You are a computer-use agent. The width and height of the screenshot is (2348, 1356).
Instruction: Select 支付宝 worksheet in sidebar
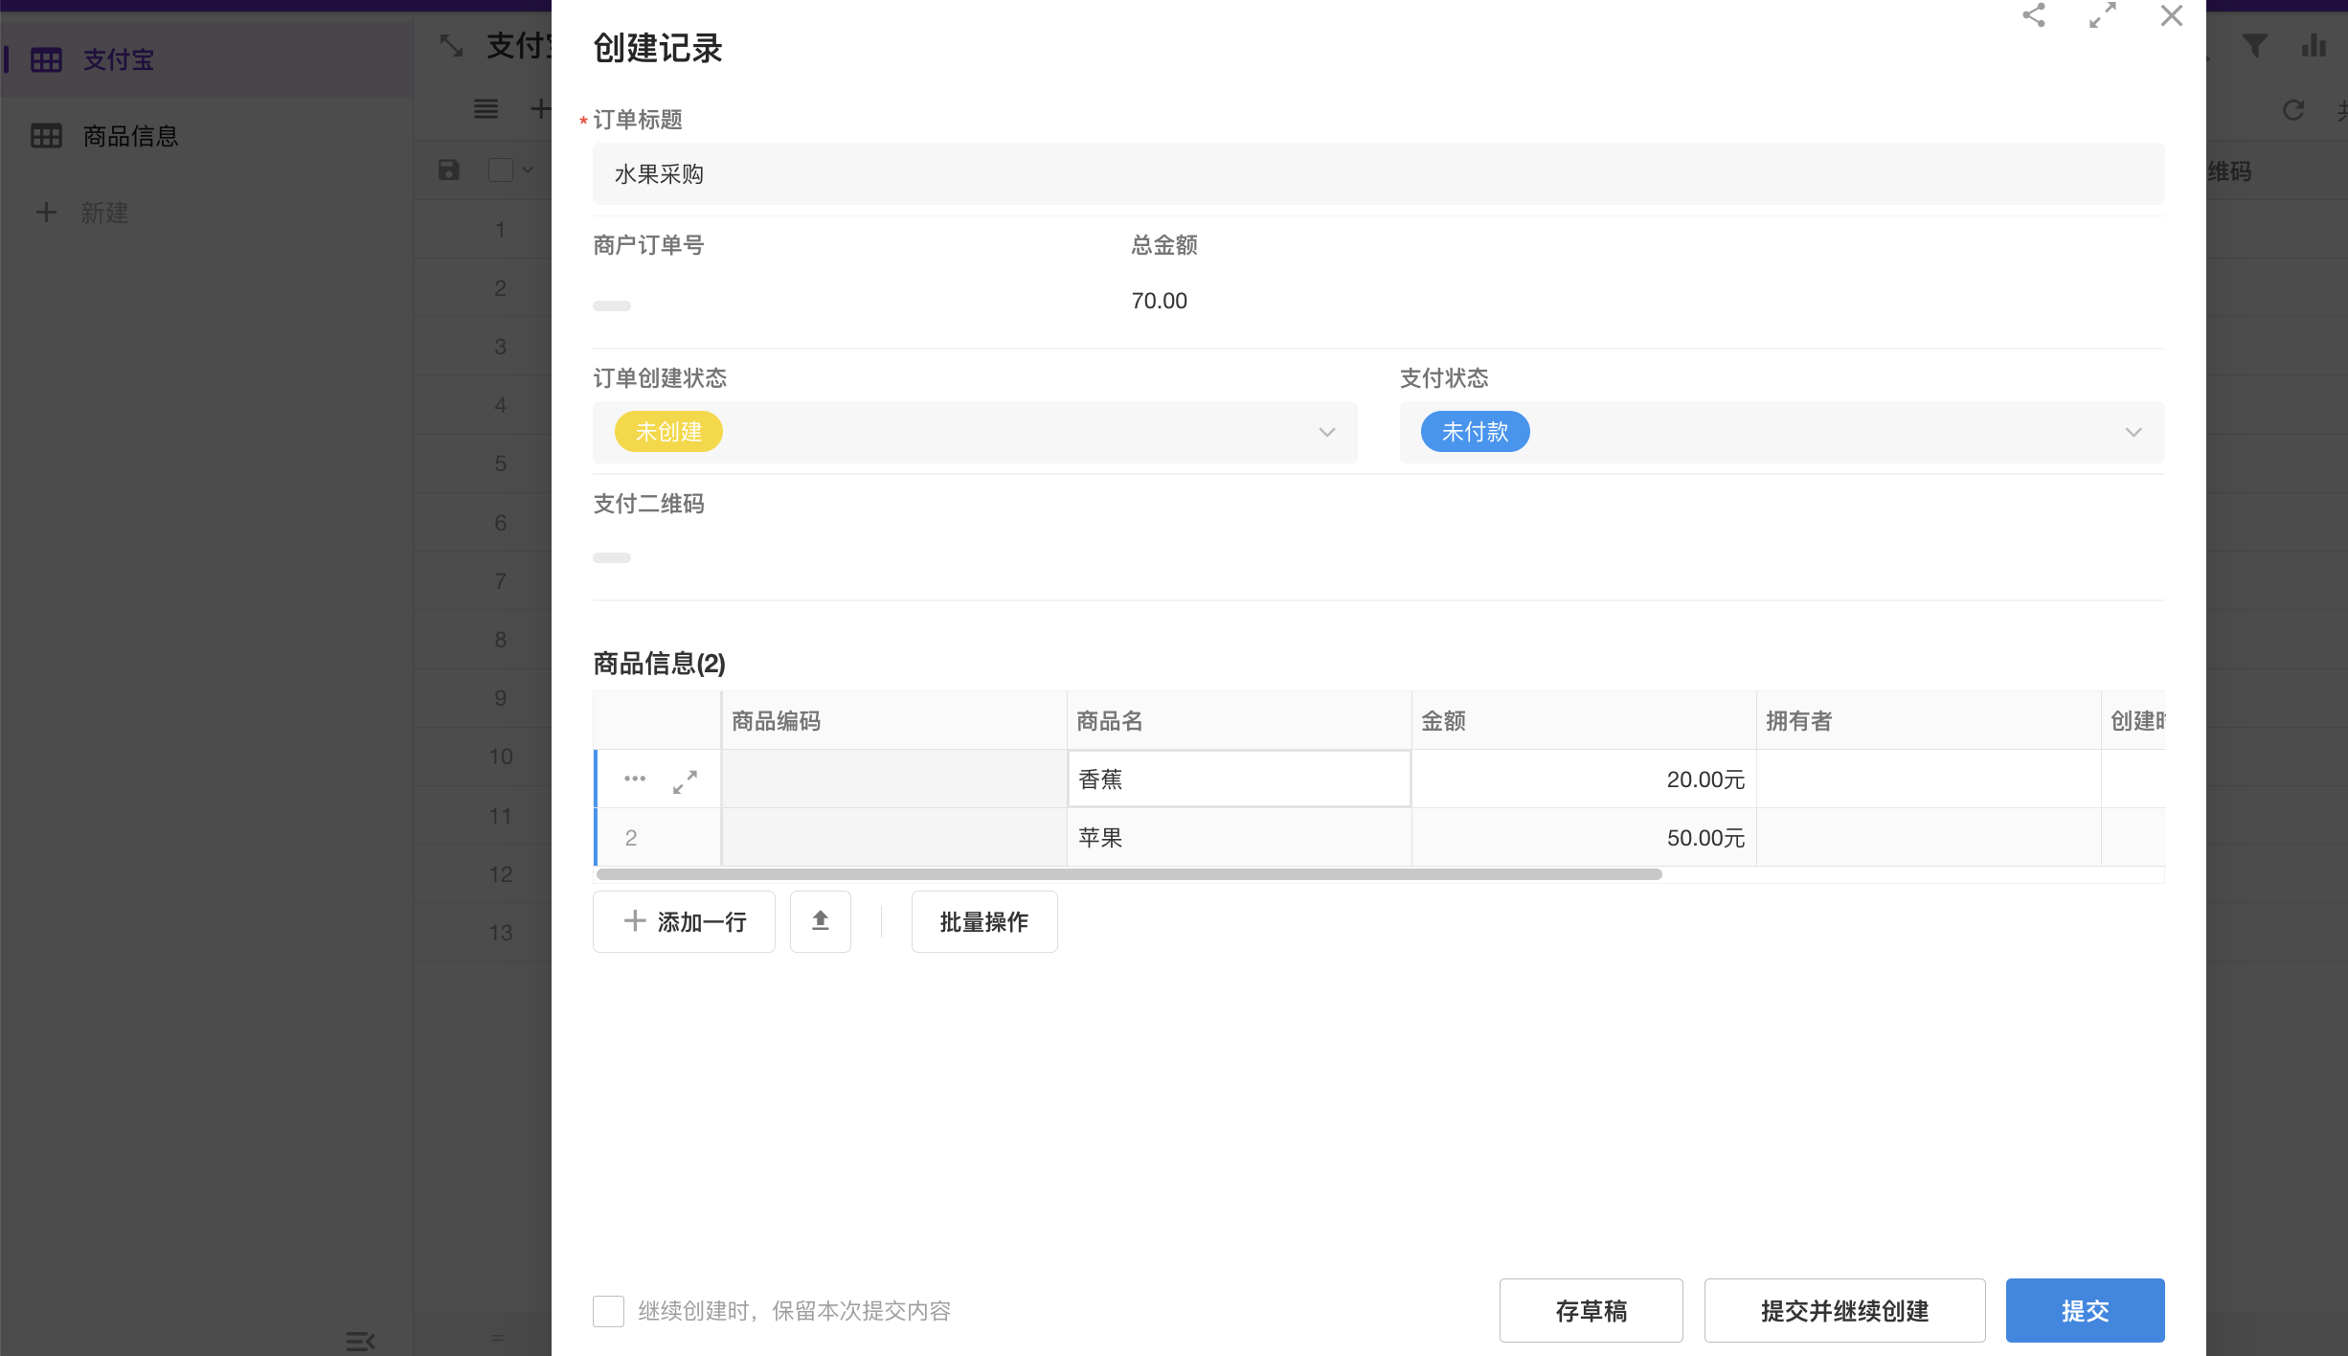coord(119,60)
